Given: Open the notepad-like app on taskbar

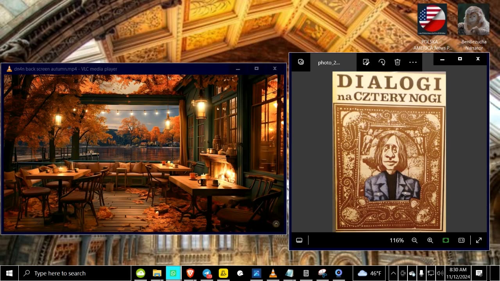Looking at the screenshot, I should pos(289,273).
